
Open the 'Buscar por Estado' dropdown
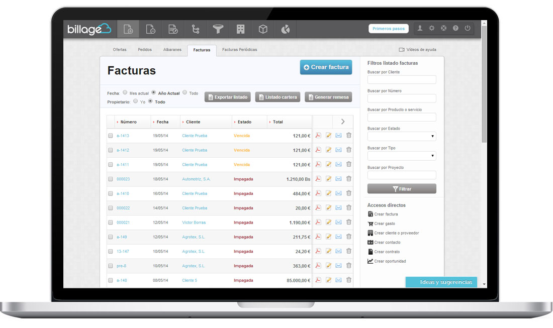402,137
